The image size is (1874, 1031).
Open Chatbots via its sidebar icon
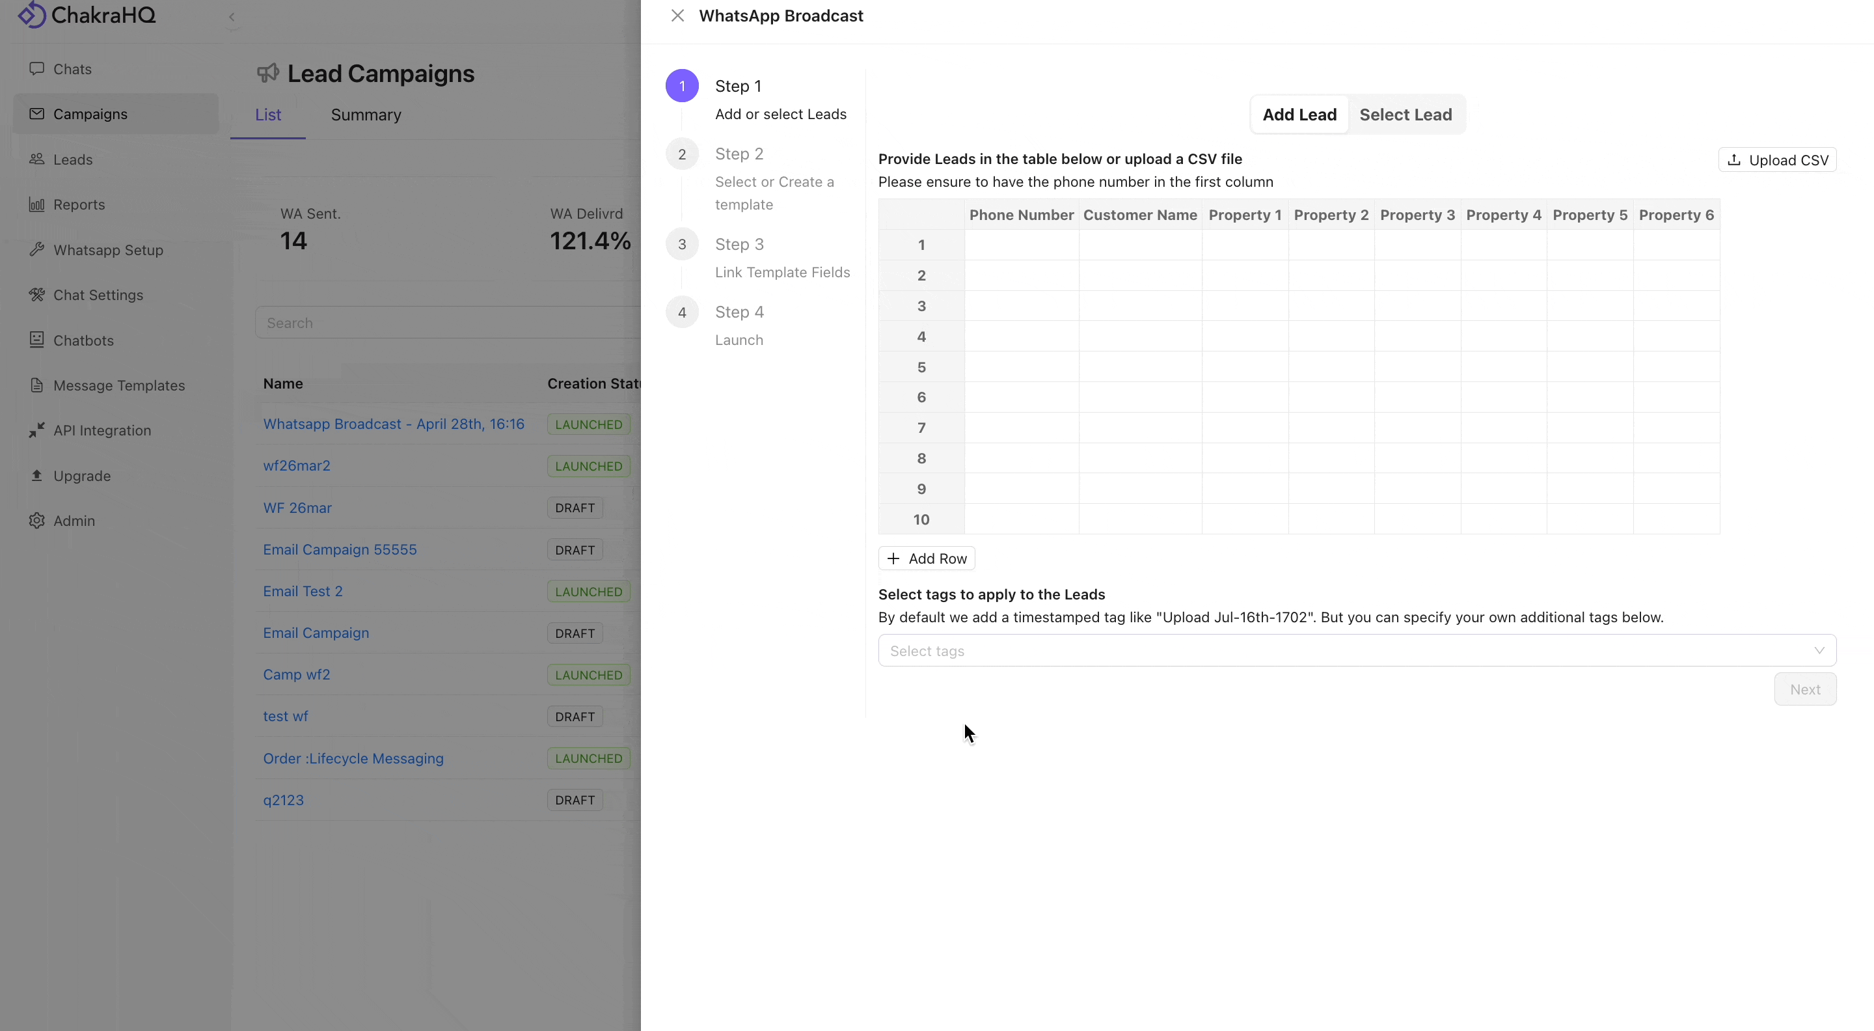(36, 340)
